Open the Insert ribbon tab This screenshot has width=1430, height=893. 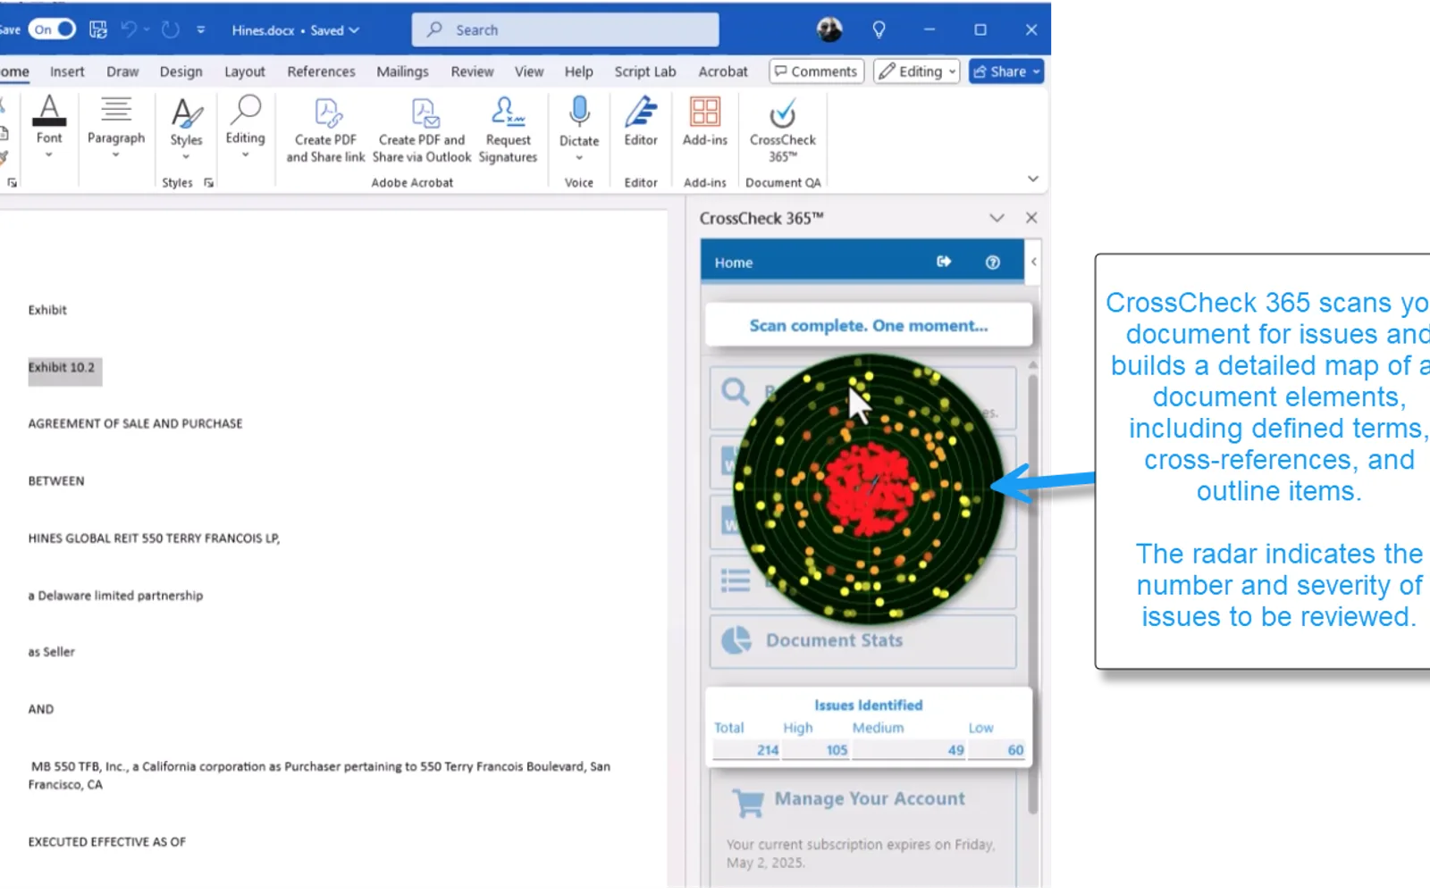click(67, 71)
